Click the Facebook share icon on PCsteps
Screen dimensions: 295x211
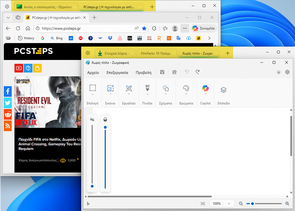[x=8, y=91]
